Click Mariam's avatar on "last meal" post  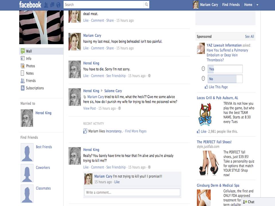(x=74, y=42)
